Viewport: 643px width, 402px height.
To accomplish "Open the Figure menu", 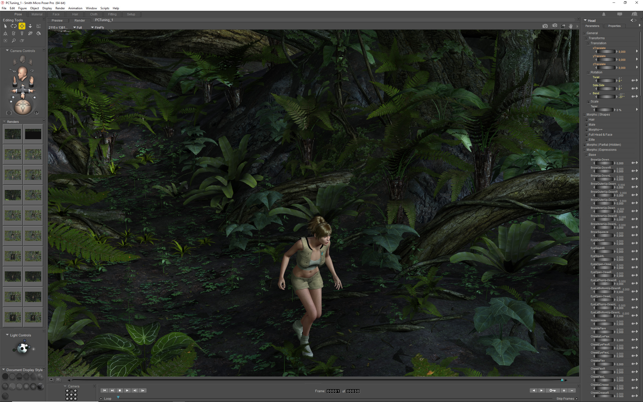I will coord(22,8).
